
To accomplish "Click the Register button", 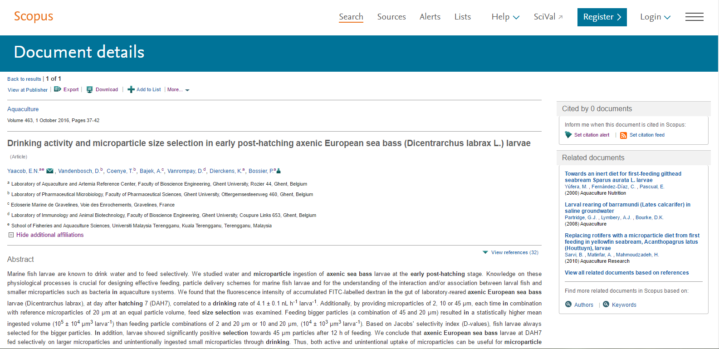I will [x=602, y=17].
